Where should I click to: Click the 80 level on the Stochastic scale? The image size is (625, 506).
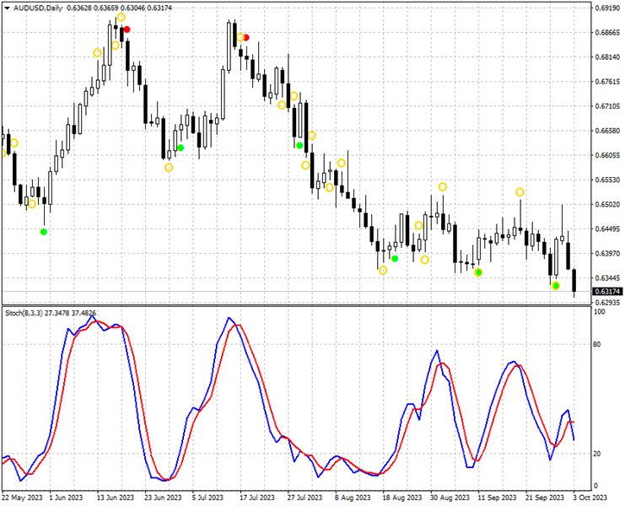point(597,344)
